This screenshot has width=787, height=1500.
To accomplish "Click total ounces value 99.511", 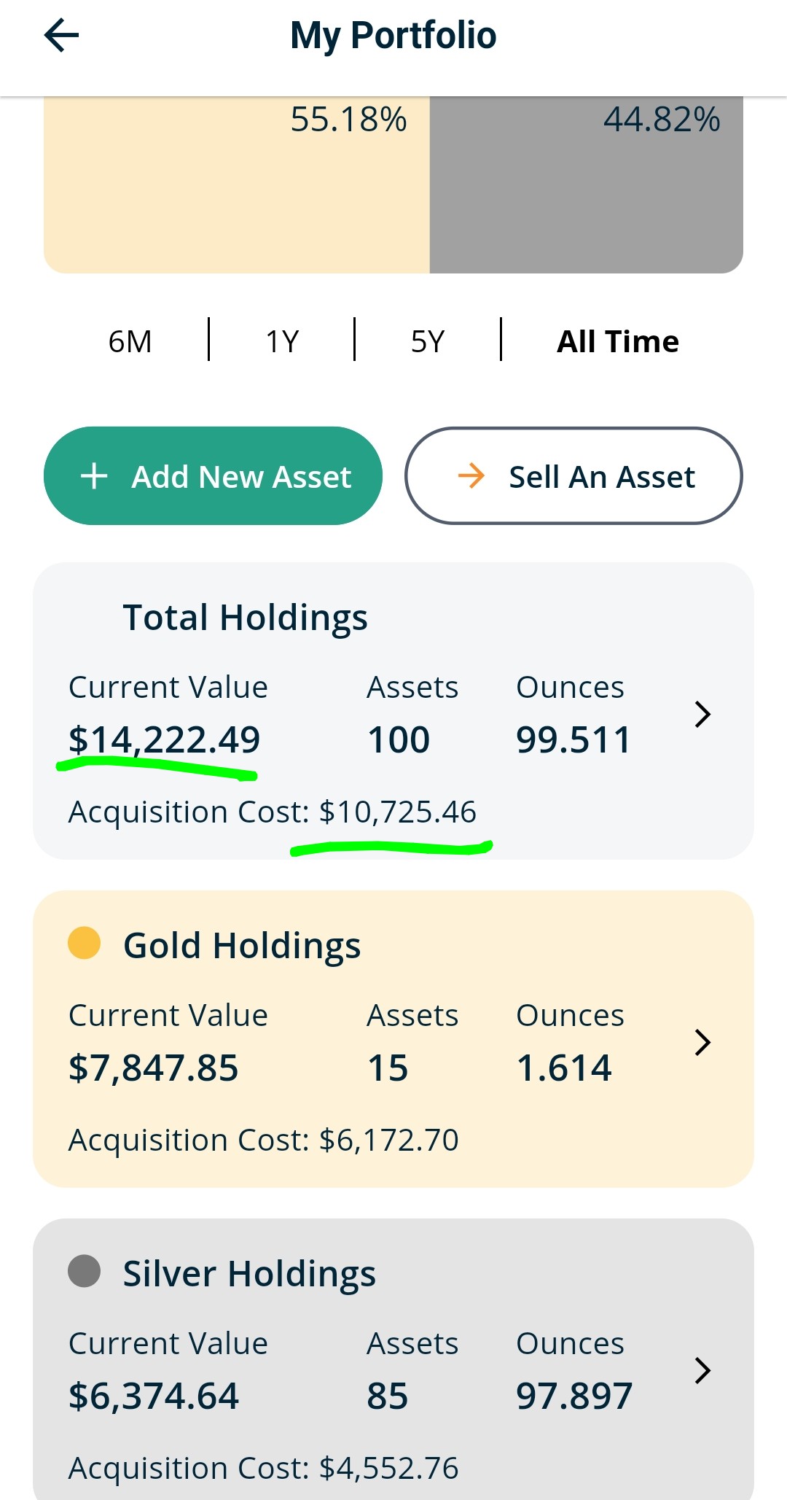I will pos(573,739).
